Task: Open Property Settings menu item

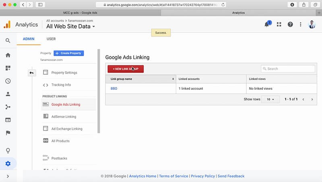Action: pyautogui.click(x=64, y=73)
